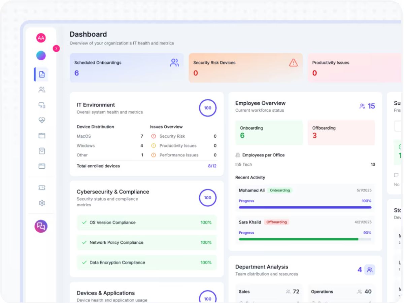Click the Employees per Office building icon
Viewport: 404px width, 303px height.
point(238,155)
